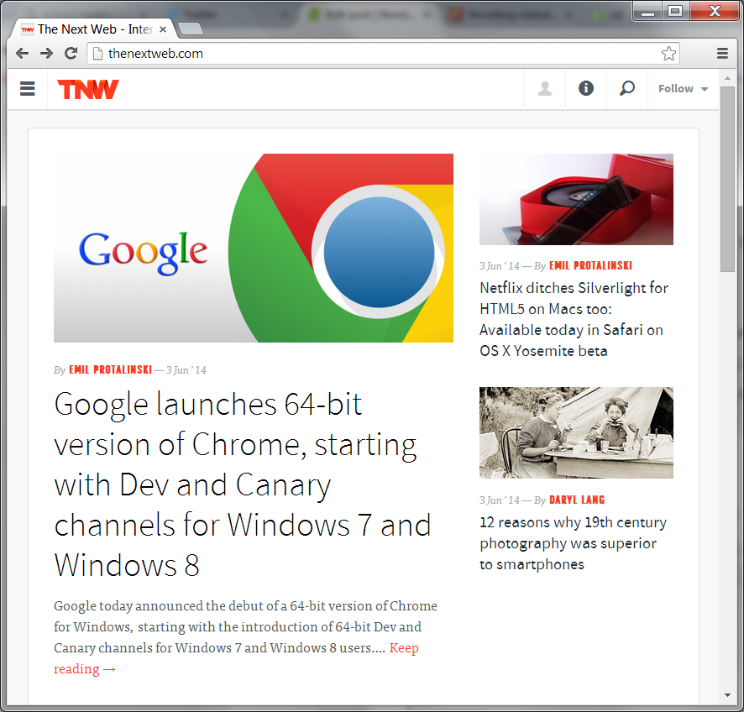Close The Next Web tab
Image resolution: width=744 pixels, height=712 pixels.
coord(163,29)
